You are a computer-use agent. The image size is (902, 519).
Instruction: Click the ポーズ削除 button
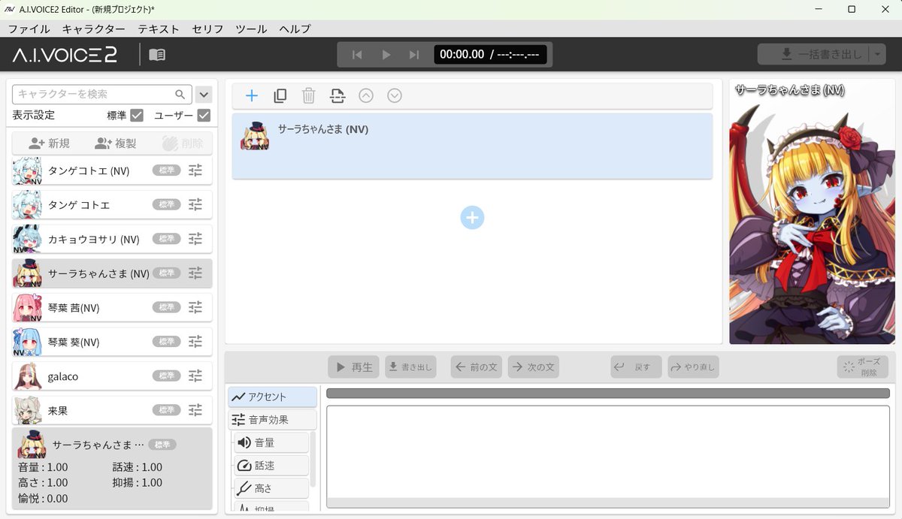862,367
